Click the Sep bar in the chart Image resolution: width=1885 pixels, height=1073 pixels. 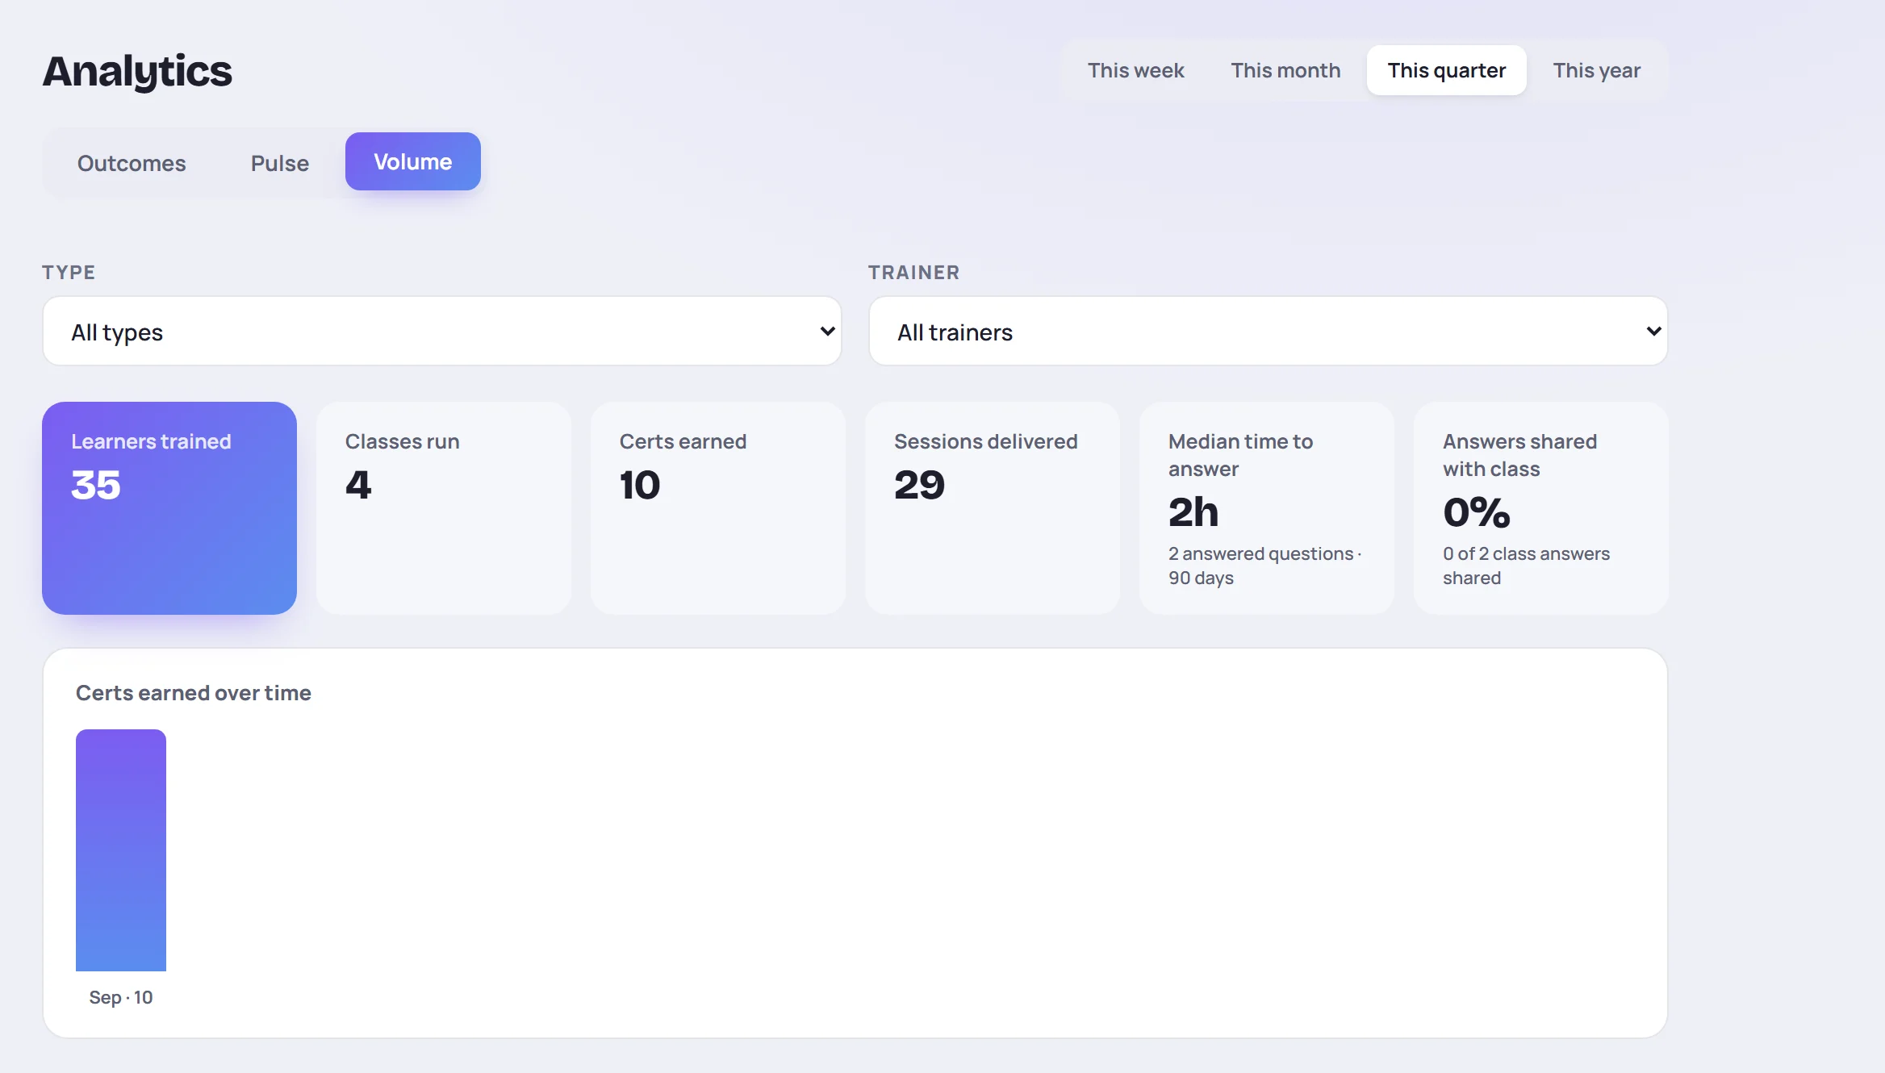click(121, 850)
